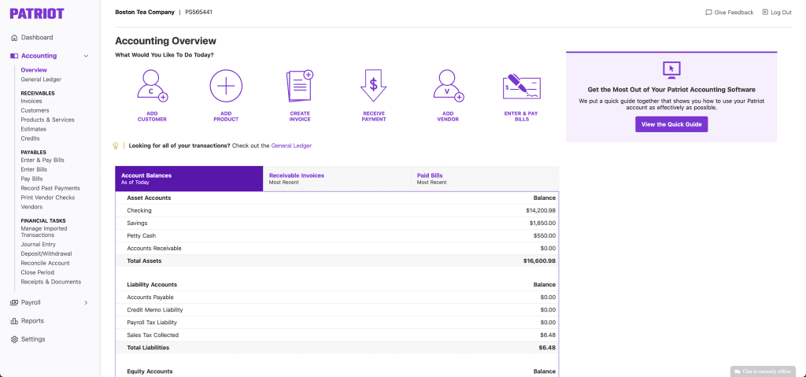806x377 pixels.
Task: Click the Give Feedback speech bubble icon
Action: coord(709,13)
